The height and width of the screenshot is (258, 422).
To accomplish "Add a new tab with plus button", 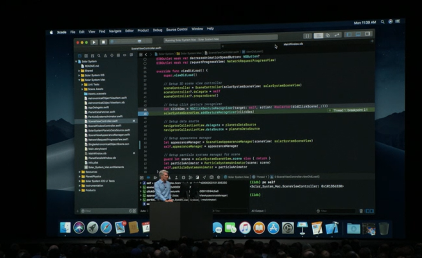I will pyautogui.click(x=372, y=41).
